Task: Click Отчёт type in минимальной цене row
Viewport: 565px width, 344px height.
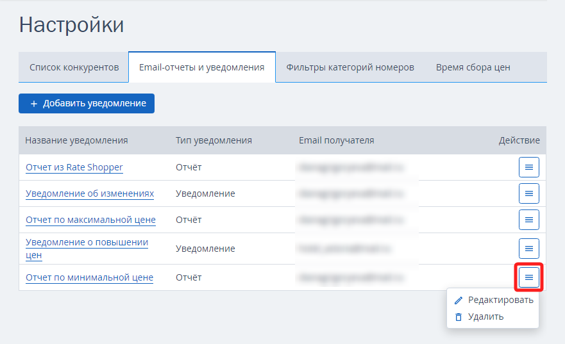Action: pyautogui.click(x=189, y=277)
